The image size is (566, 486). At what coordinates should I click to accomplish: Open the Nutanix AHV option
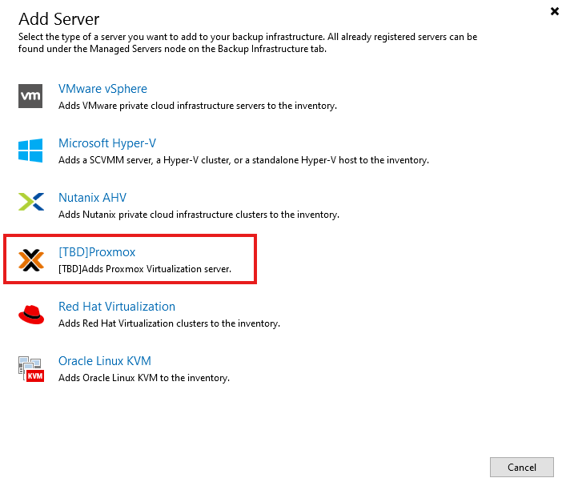92,198
